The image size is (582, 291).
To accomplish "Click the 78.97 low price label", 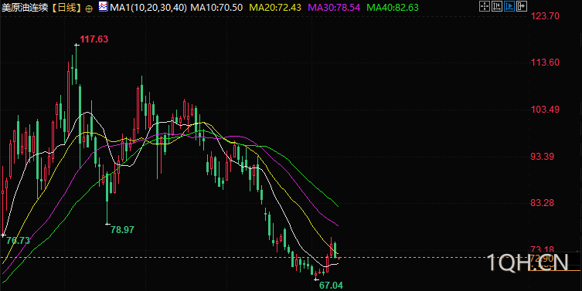I will click(x=122, y=230).
